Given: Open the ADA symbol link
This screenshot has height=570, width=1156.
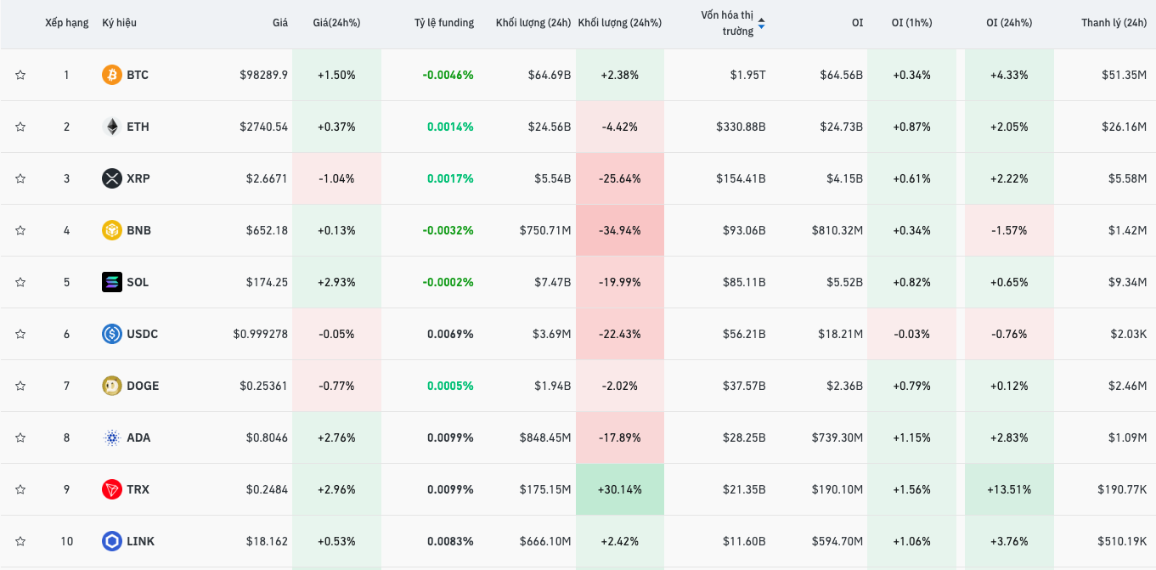Looking at the screenshot, I should click(138, 438).
